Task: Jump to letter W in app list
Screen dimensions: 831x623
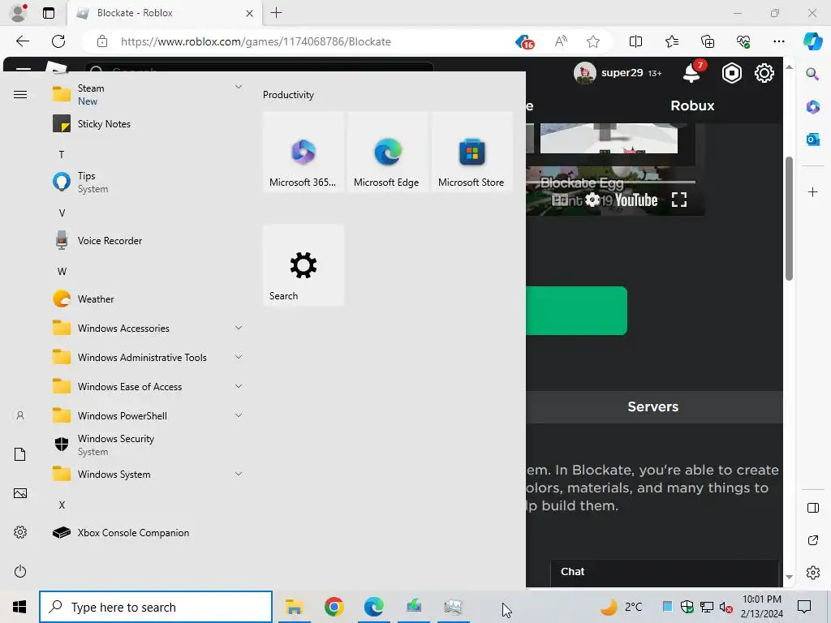Action: (62, 271)
